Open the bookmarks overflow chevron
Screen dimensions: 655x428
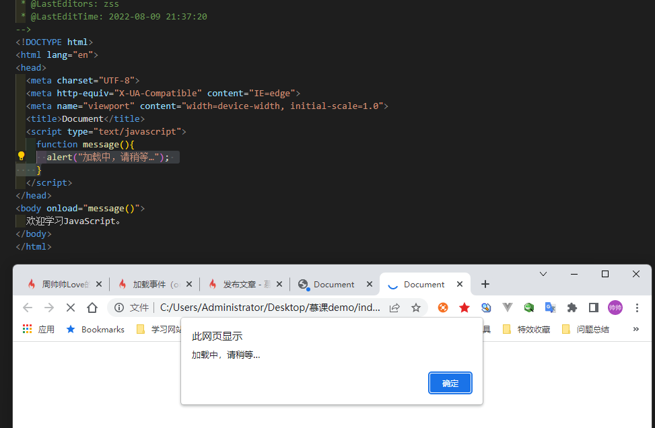coord(635,329)
